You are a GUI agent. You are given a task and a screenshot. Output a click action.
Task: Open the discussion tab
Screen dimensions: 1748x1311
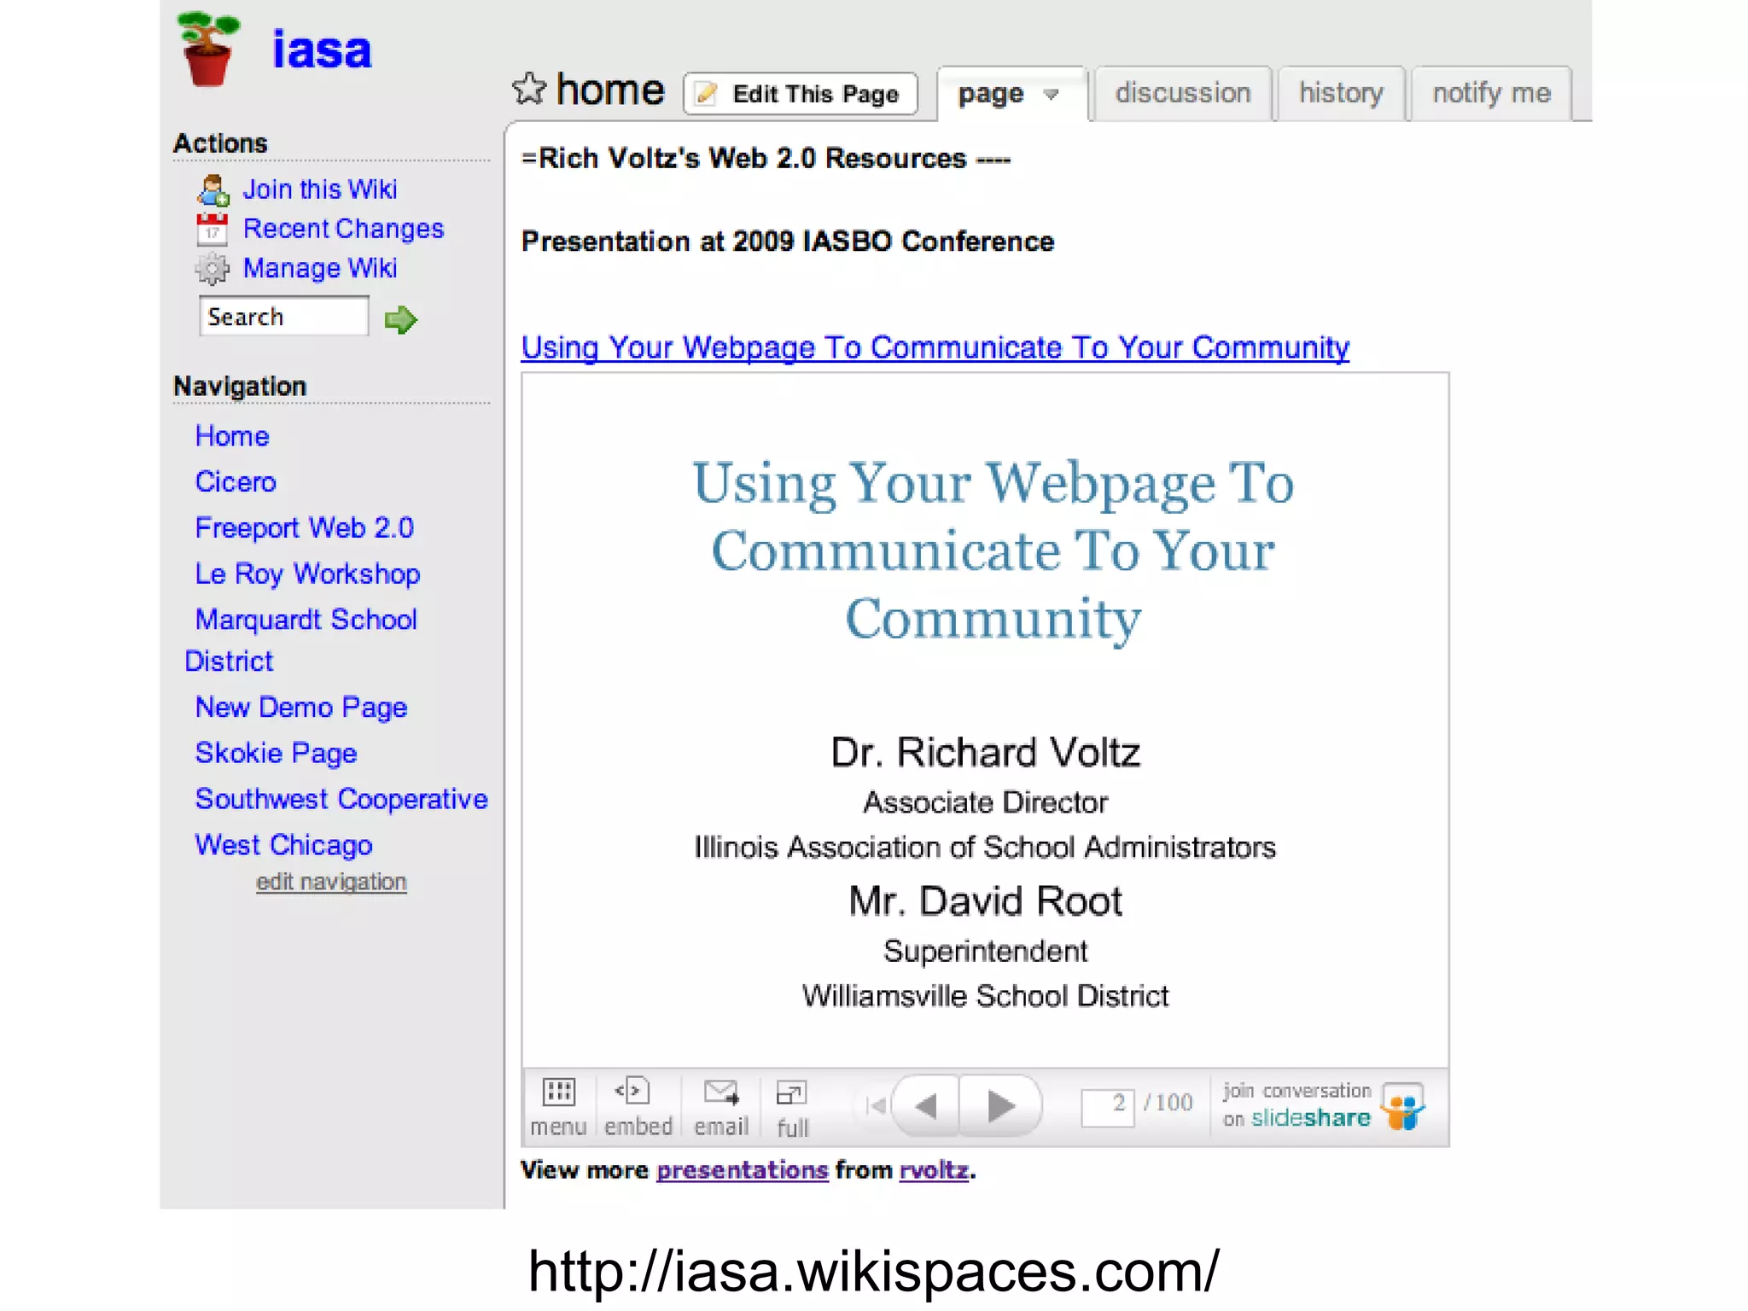pyautogui.click(x=1183, y=93)
